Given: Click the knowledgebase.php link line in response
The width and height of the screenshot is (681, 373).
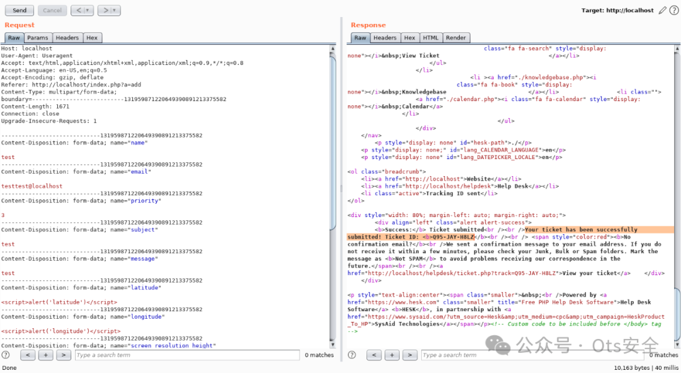Looking at the screenshot, I should (533, 78).
